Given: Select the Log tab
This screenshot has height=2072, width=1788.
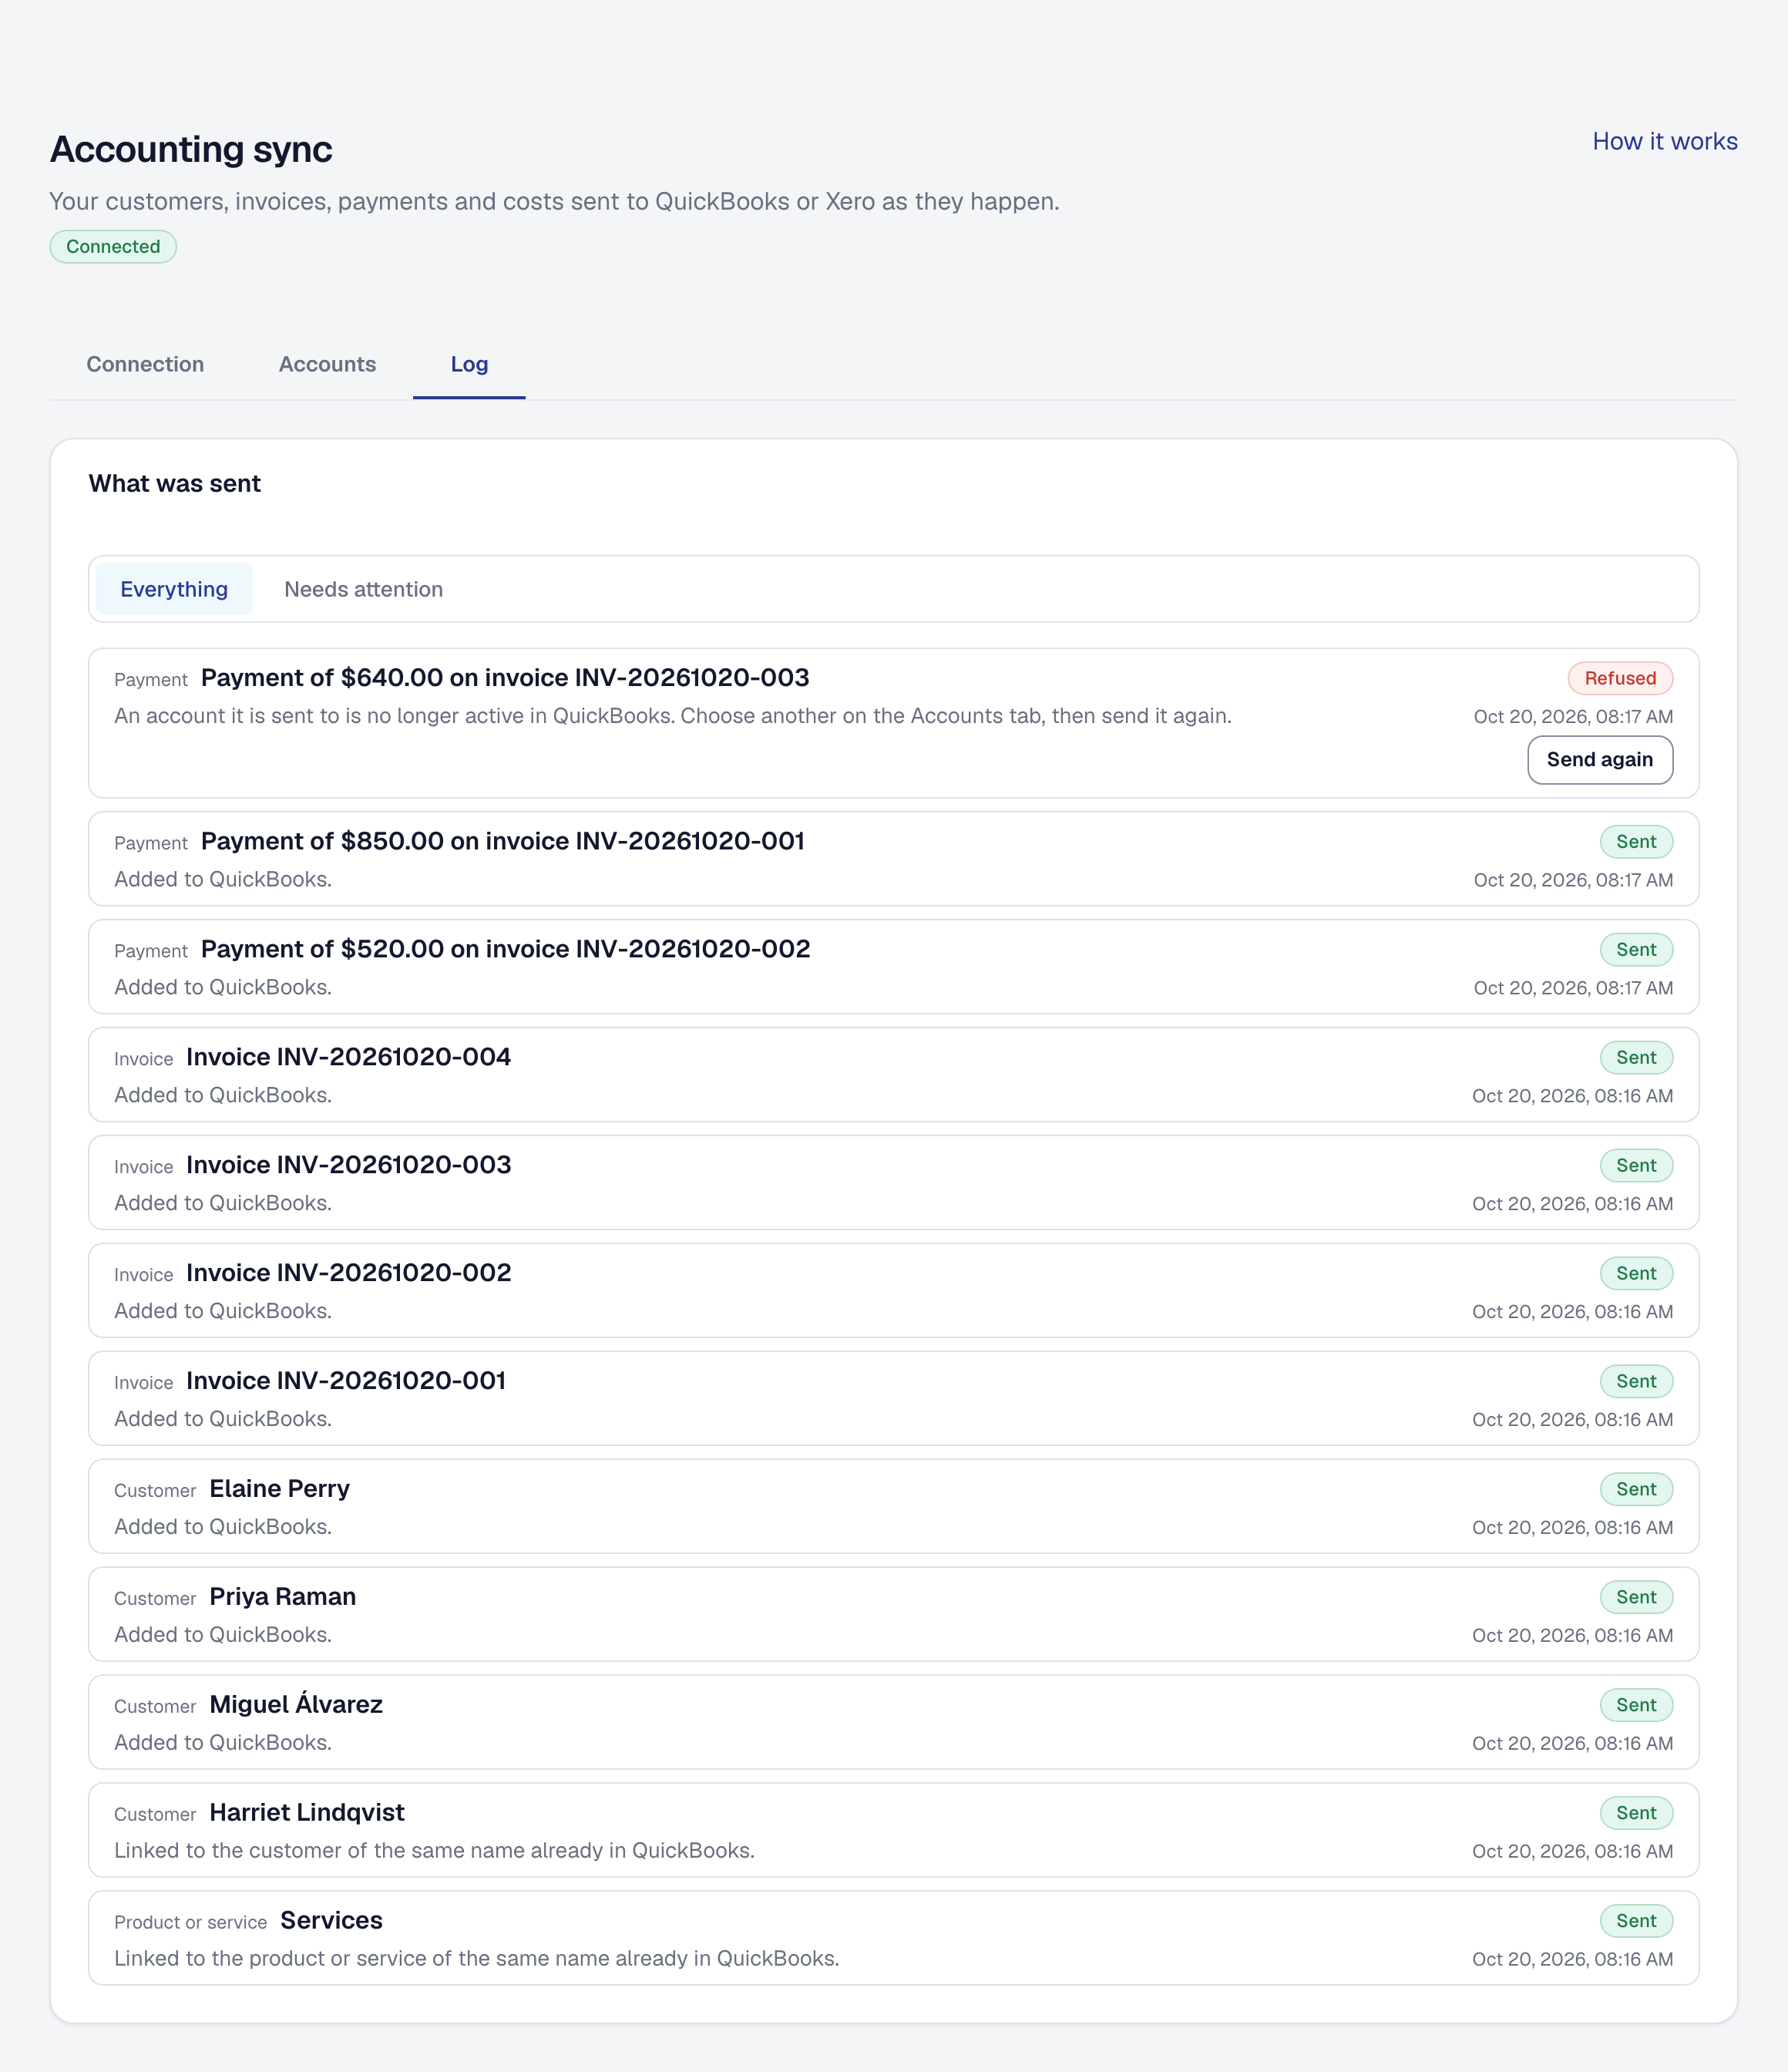Looking at the screenshot, I should point(469,364).
